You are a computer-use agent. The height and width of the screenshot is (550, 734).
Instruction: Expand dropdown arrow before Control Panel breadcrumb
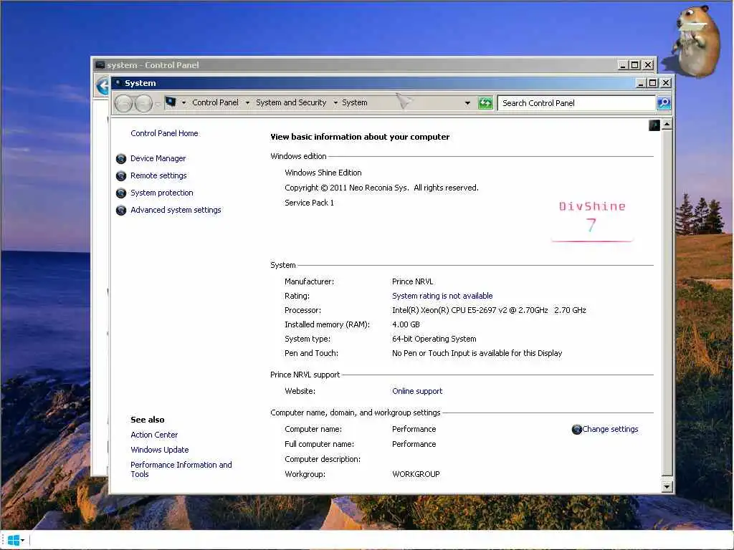[x=183, y=103]
